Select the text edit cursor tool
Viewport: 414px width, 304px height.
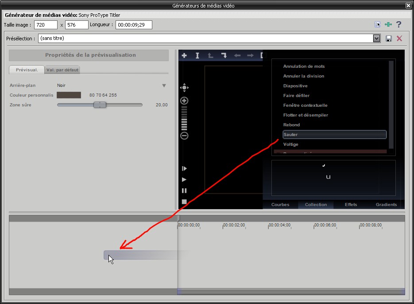(197, 55)
